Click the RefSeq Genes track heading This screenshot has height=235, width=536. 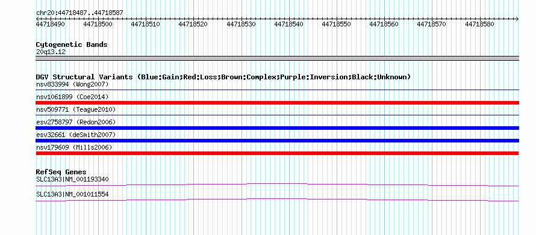tap(61, 172)
